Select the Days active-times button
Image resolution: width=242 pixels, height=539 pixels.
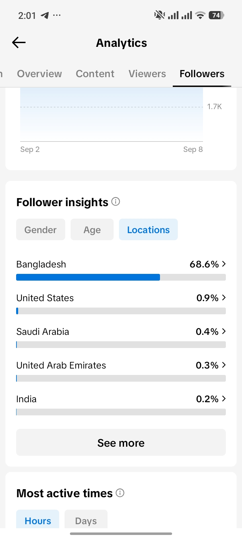(86, 520)
